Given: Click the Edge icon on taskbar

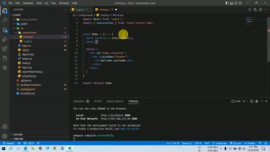Looking at the screenshot, I should click(x=26, y=148).
